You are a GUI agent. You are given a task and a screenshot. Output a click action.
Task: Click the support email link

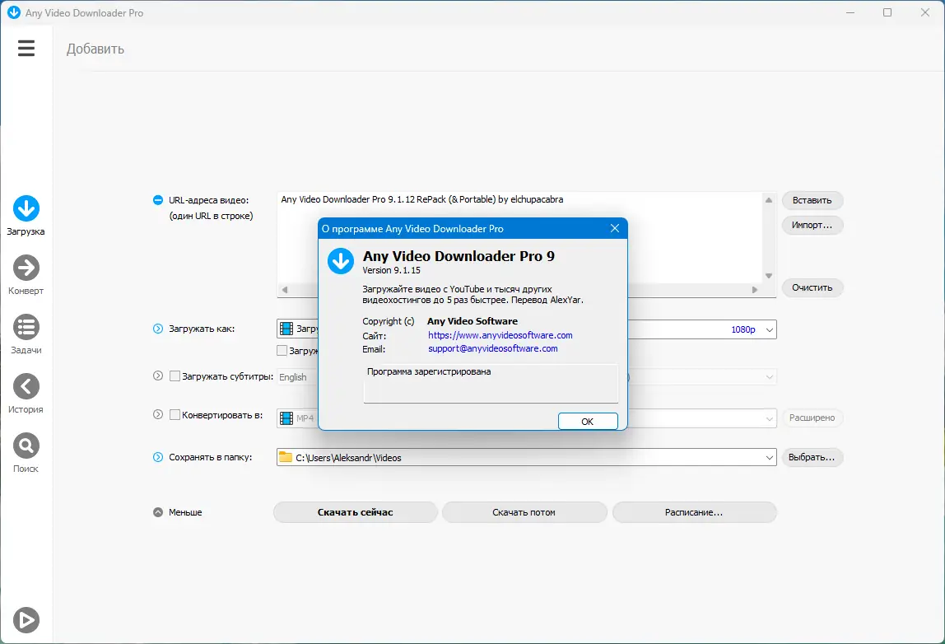493,348
